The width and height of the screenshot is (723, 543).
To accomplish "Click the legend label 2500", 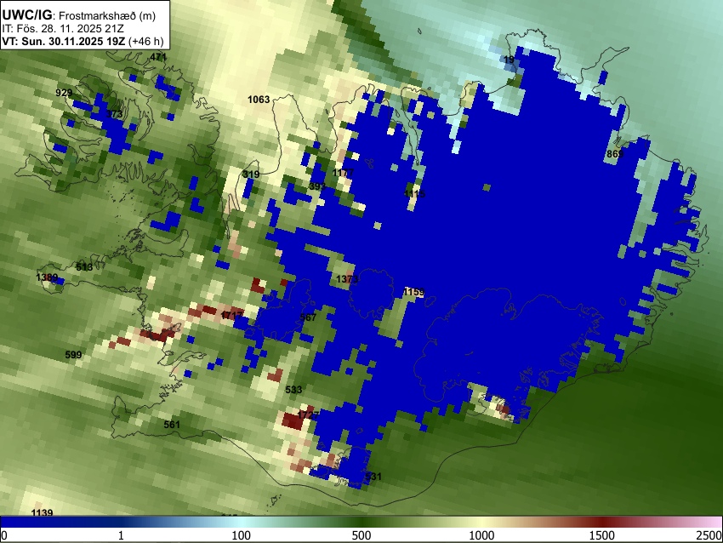I will (x=709, y=535).
